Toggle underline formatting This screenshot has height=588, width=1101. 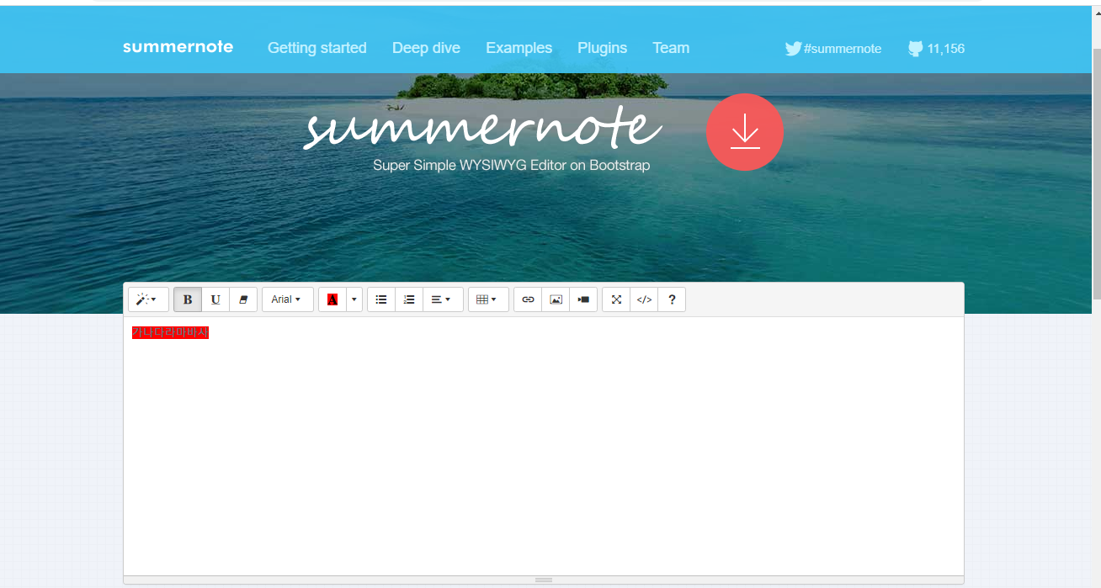coord(215,299)
